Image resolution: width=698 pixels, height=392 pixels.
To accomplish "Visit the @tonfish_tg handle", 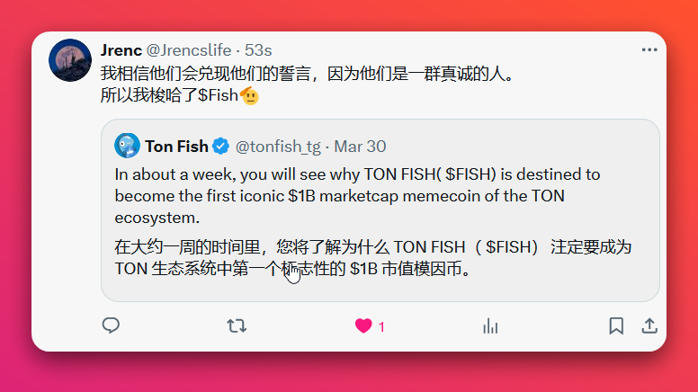I will (x=277, y=146).
